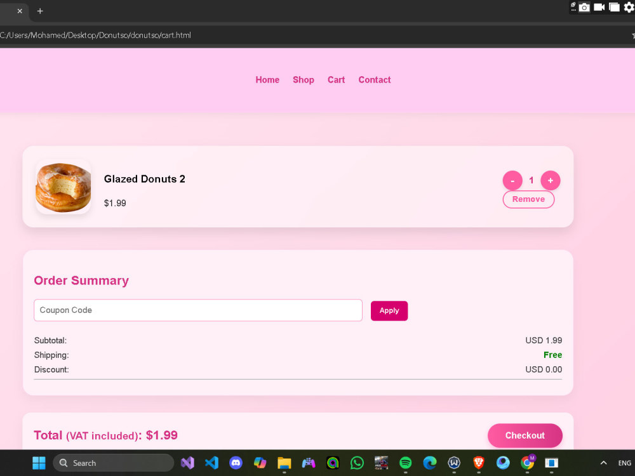Open capture overlay settings gear
This screenshot has height=476, width=635.
pyautogui.click(x=629, y=7)
